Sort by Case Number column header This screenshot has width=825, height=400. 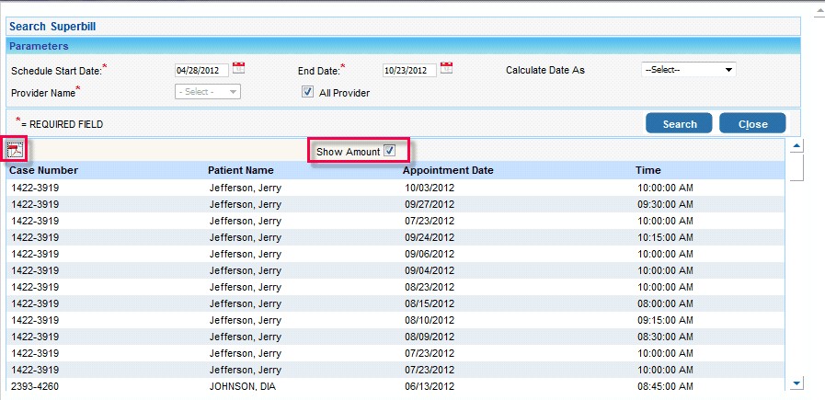coord(43,170)
